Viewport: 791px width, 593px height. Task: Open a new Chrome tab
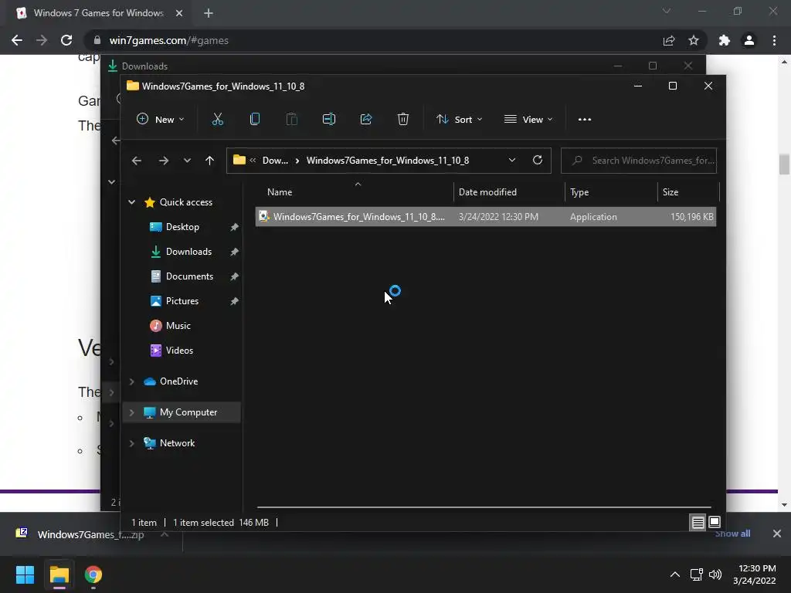(209, 13)
